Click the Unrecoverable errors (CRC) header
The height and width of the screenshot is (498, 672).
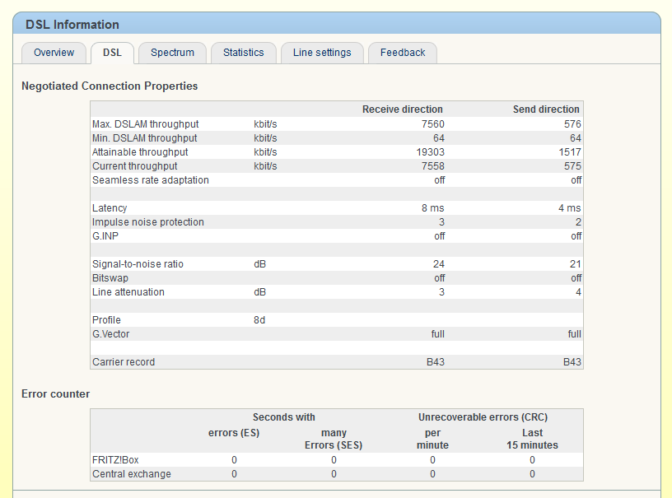(482, 417)
